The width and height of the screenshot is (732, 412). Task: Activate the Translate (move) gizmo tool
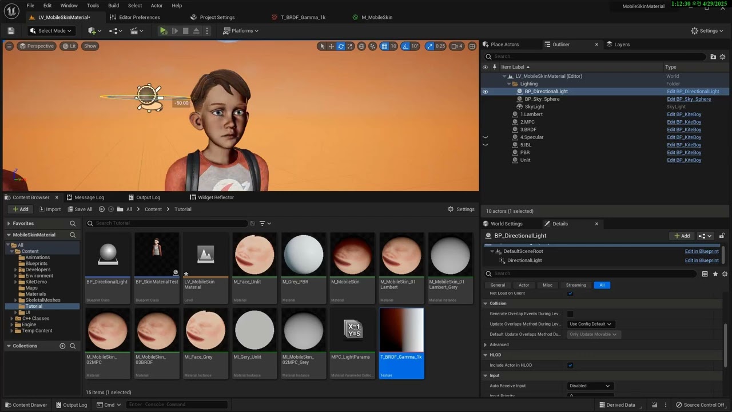coord(331,46)
